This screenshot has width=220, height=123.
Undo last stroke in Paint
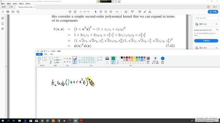pos(44,51)
